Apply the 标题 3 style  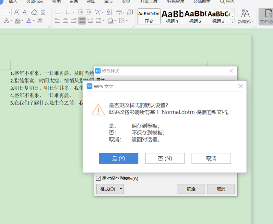(x=218, y=17)
